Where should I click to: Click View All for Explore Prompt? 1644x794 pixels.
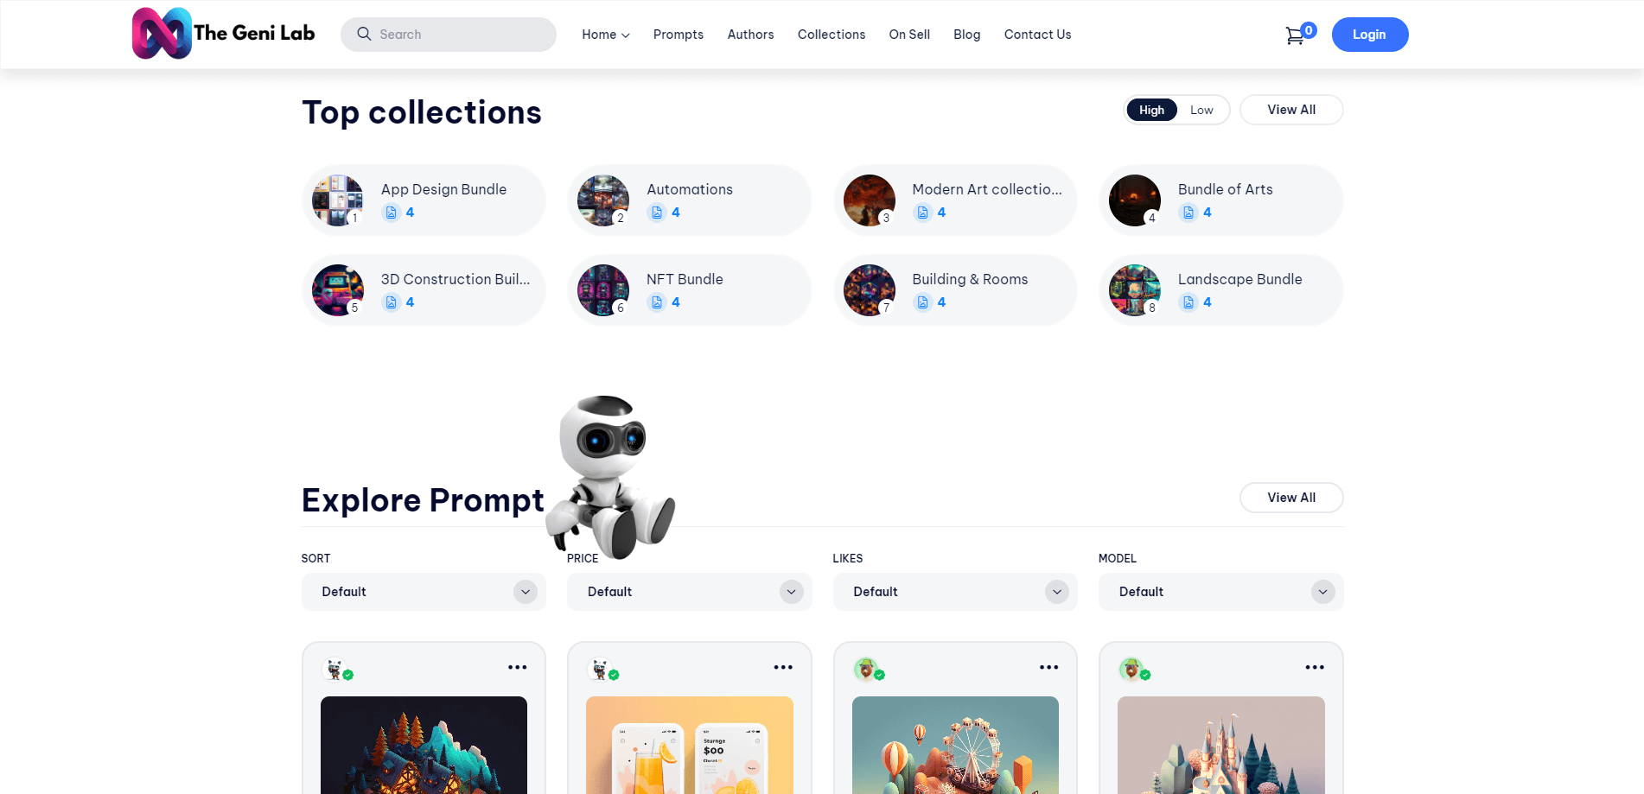pos(1290,498)
